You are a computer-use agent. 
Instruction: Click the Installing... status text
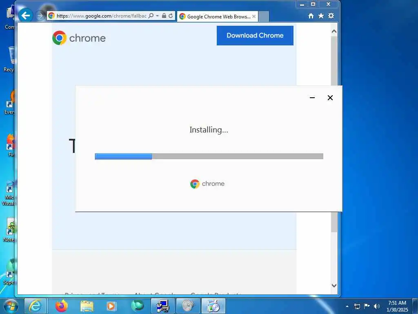[209, 130]
